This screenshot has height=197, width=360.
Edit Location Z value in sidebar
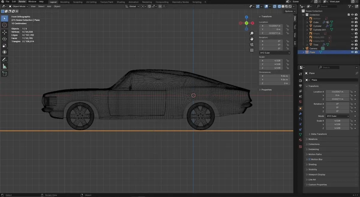pos(271,33)
